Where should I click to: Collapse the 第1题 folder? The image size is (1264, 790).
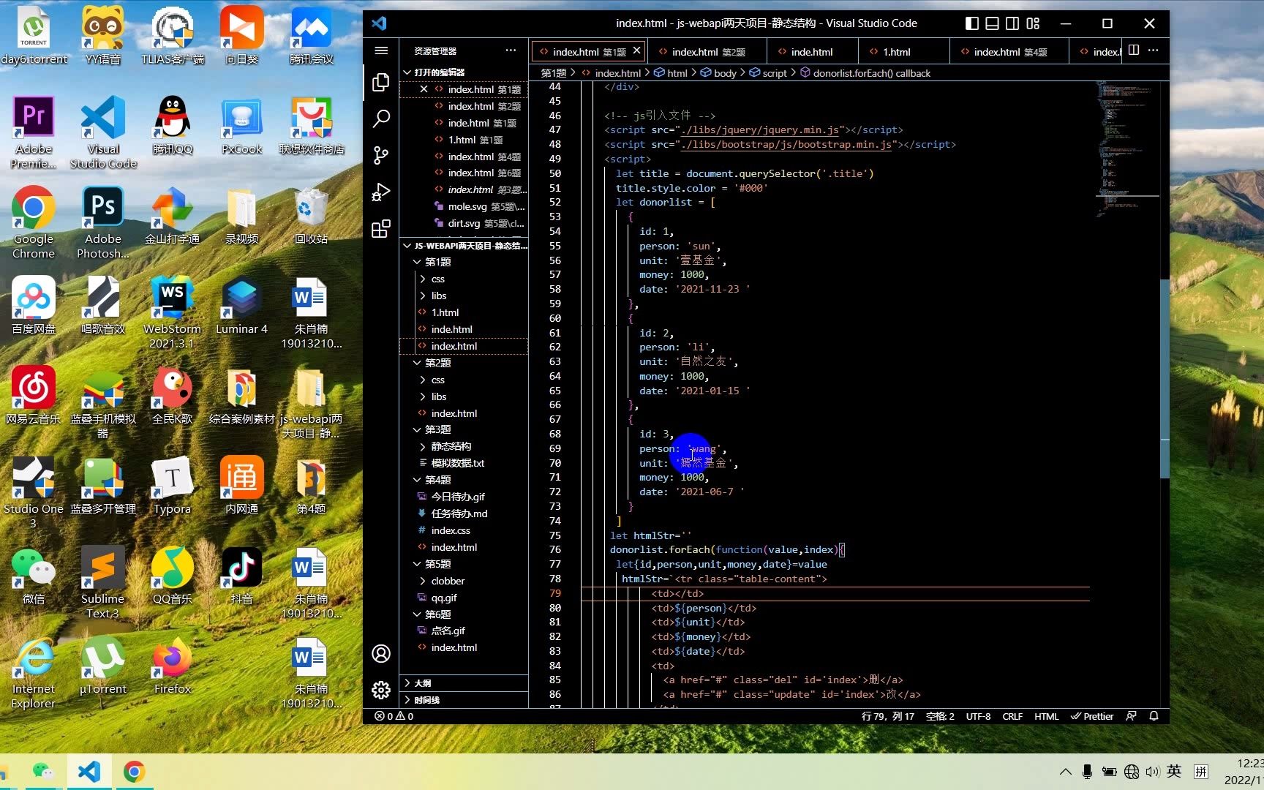(x=464, y=262)
